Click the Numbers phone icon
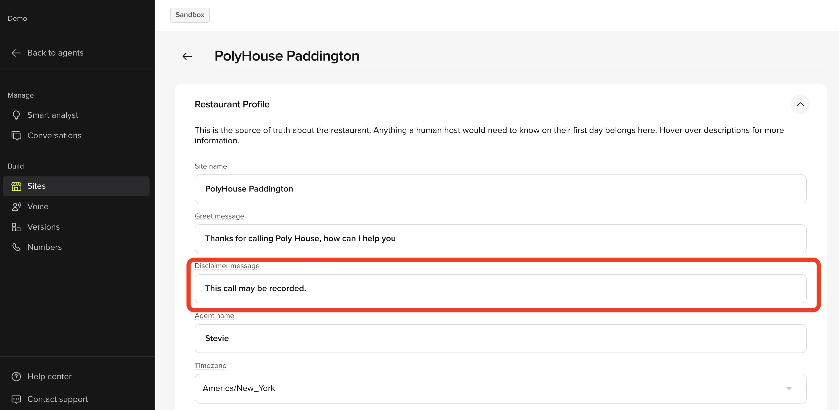The width and height of the screenshot is (839, 410). coord(16,247)
